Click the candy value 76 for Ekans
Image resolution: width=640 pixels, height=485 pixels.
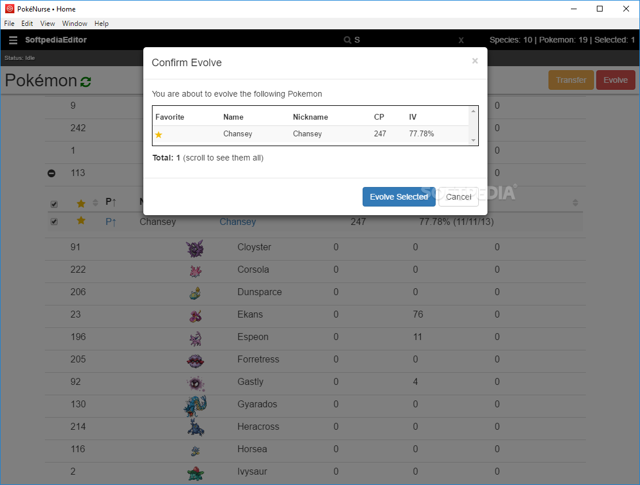click(418, 315)
